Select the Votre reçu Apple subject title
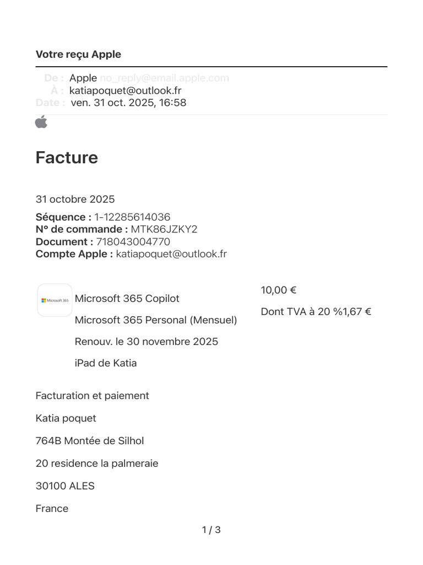This screenshot has height=565, width=423. tap(78, 55)
